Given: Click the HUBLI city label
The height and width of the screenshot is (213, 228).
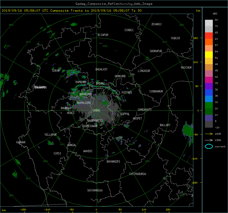Looking at the screenshot, I should pyautogui.click(x=70, y=113).
